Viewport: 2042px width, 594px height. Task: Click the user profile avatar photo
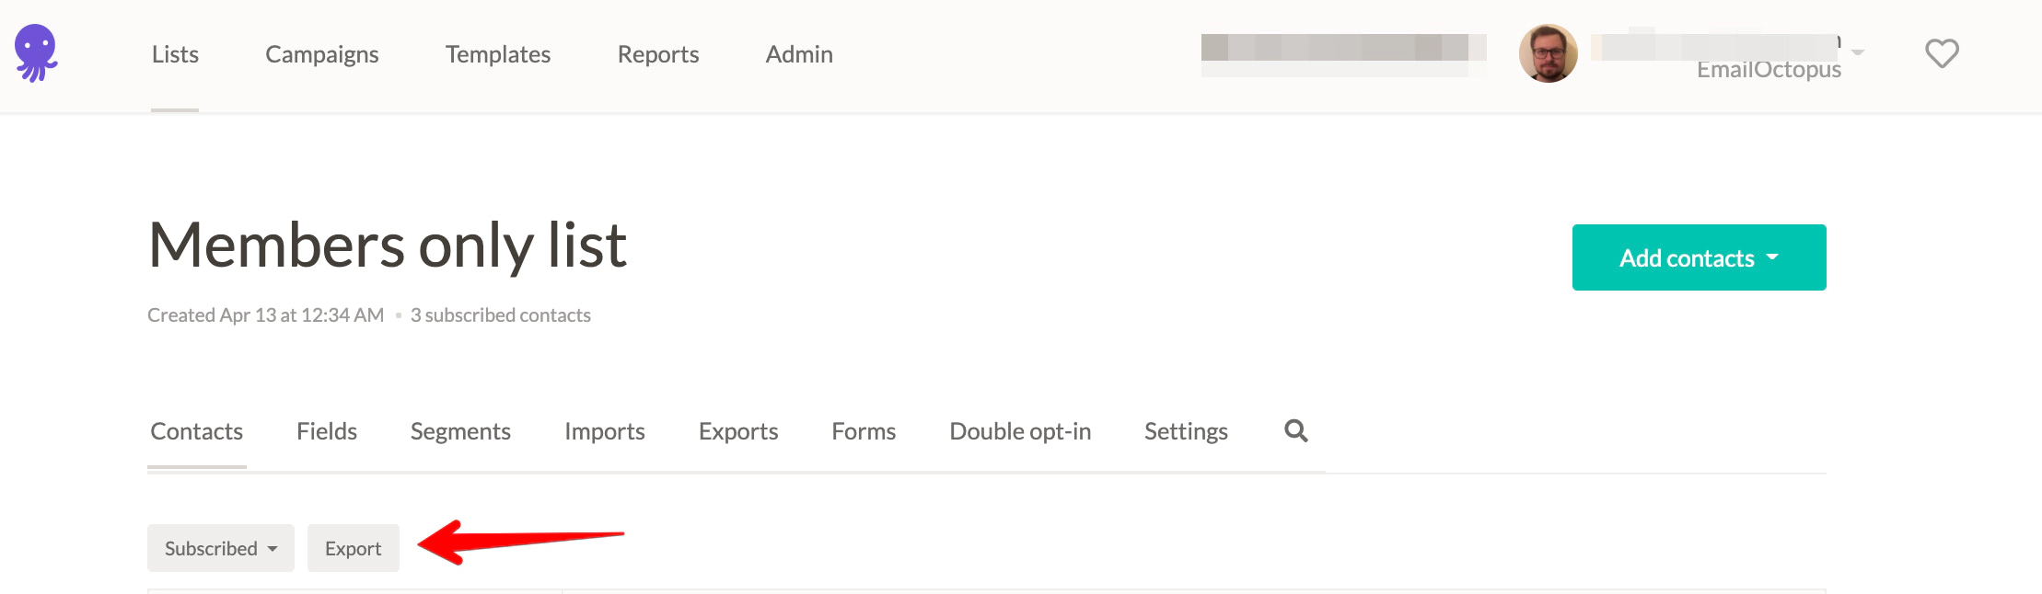click(1548, 53)
